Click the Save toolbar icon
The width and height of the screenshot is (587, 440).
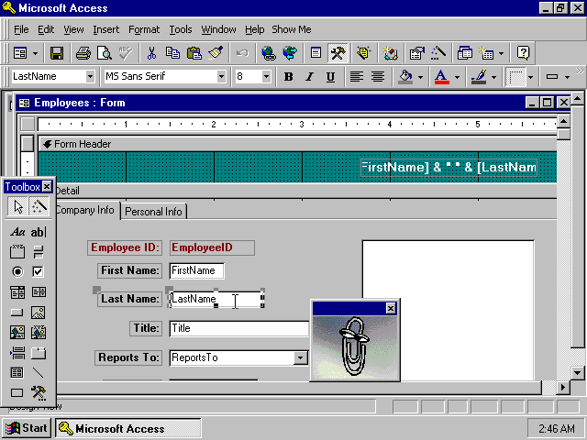[x=57, y=53]
